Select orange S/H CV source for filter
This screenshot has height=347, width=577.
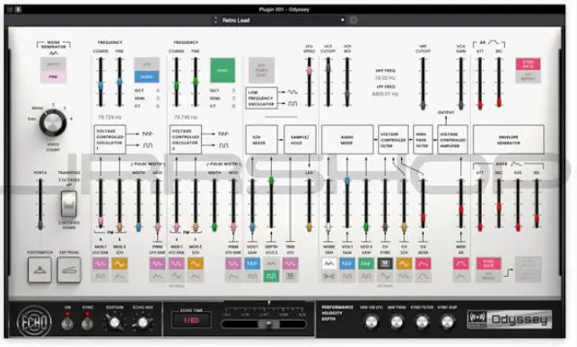click(x=404, y=264)
